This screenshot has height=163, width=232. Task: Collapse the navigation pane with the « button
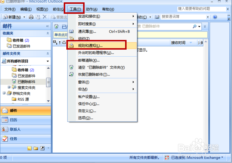[47, 26]
